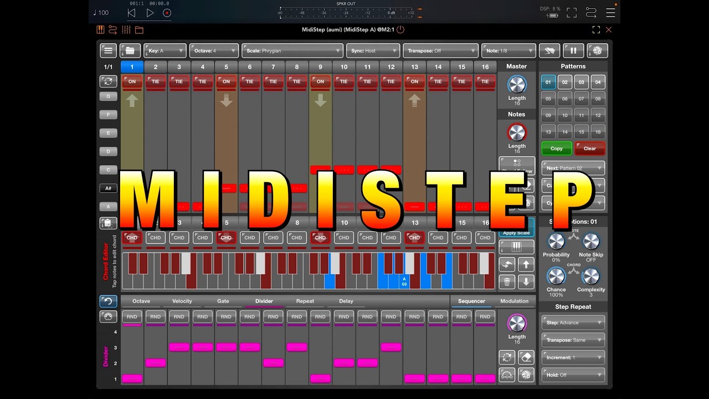Image resolution: width=709 pixels, height=399 pixels.
Task: Toggle step 16 TIE button
Action: tap(485, 81)
